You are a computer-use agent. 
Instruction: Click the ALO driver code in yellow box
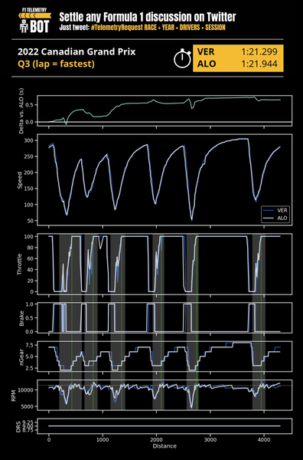point(207,64)
